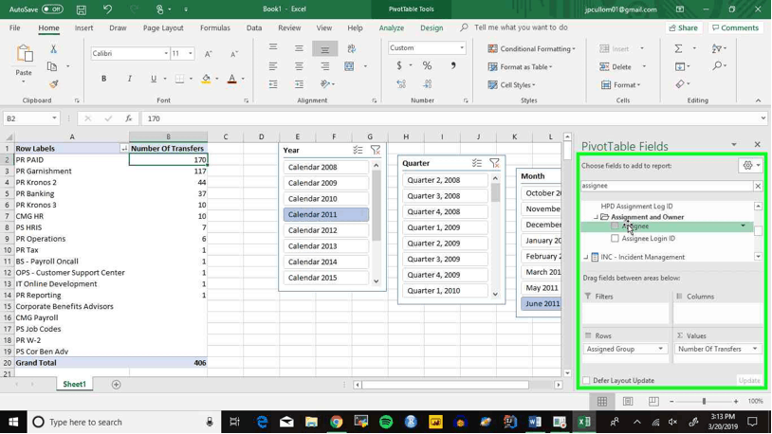Open Spotify from the taskbar
This screenshot has width=772, height=434.
(387, 422)
